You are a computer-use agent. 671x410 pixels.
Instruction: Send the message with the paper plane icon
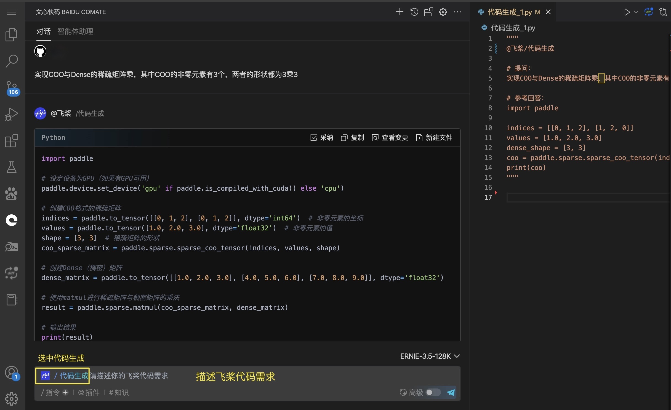coord(451,392)
